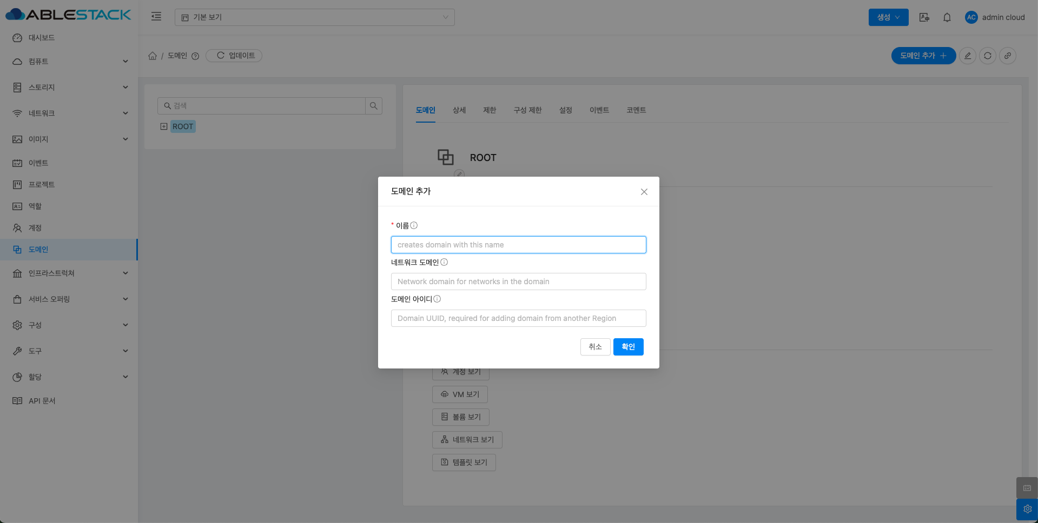Click the info icon next to 이름 label

coord(414,225)
